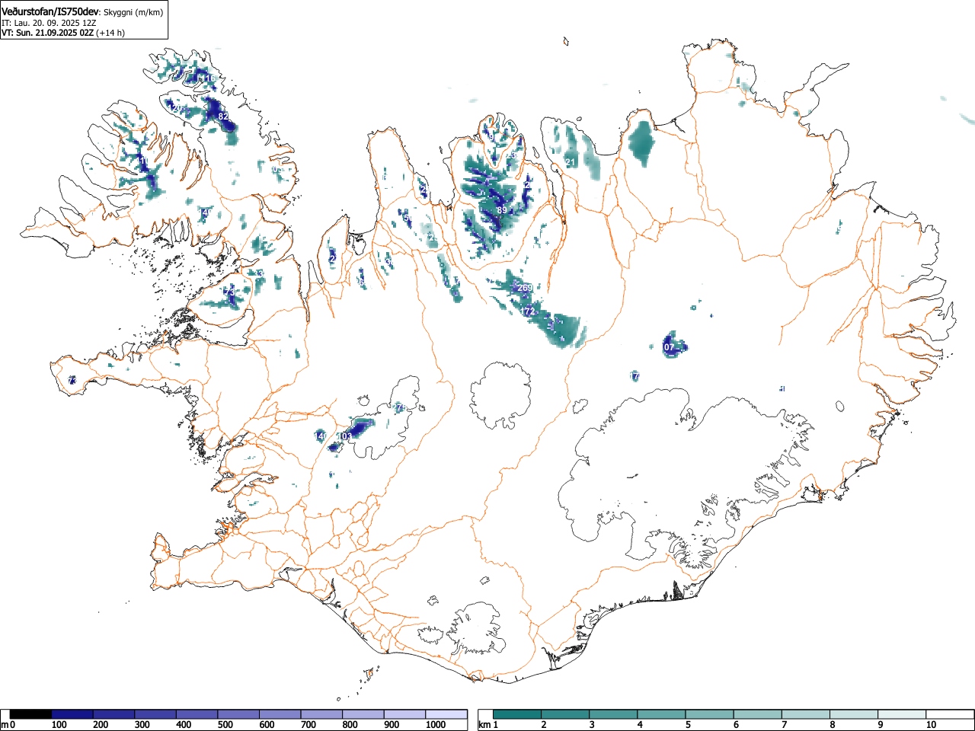Click the 21 visibility value on the map
Screen dimensions: 975x731
[x=571, y=162]
